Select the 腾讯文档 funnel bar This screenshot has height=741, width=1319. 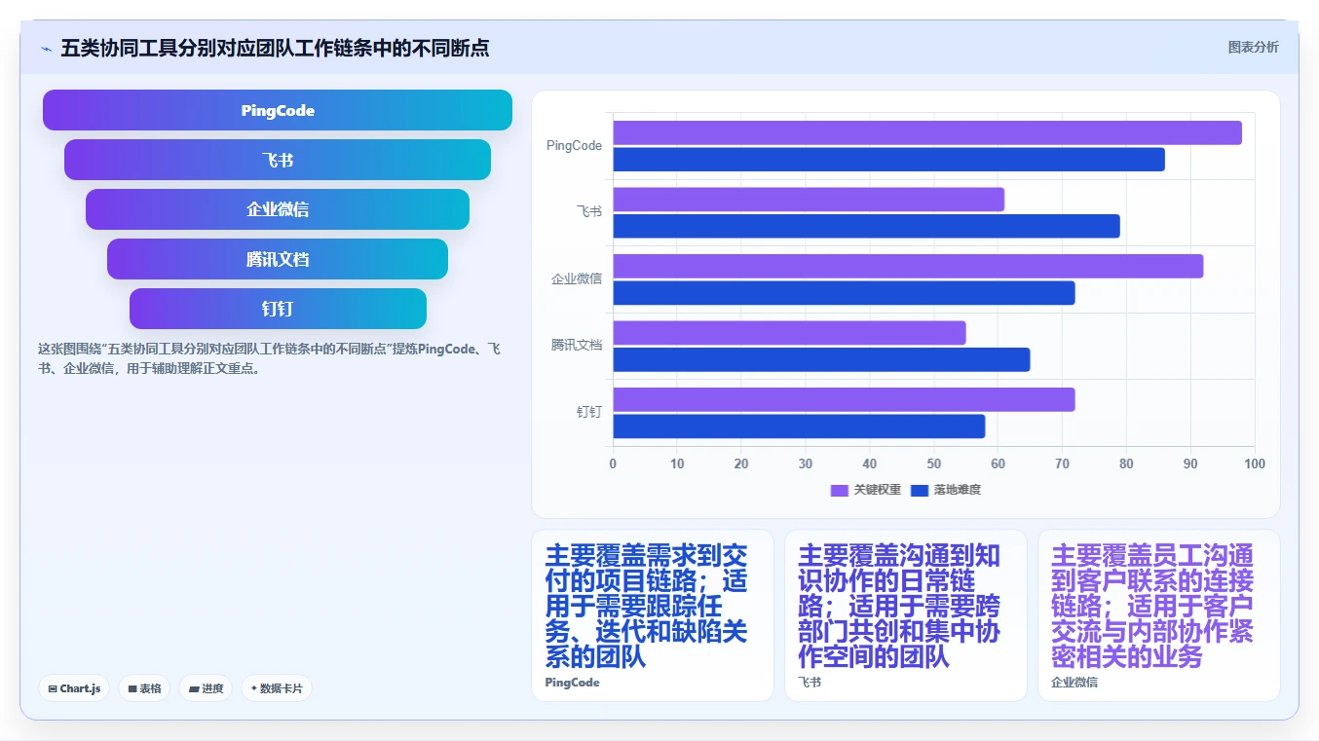(278, 259)
